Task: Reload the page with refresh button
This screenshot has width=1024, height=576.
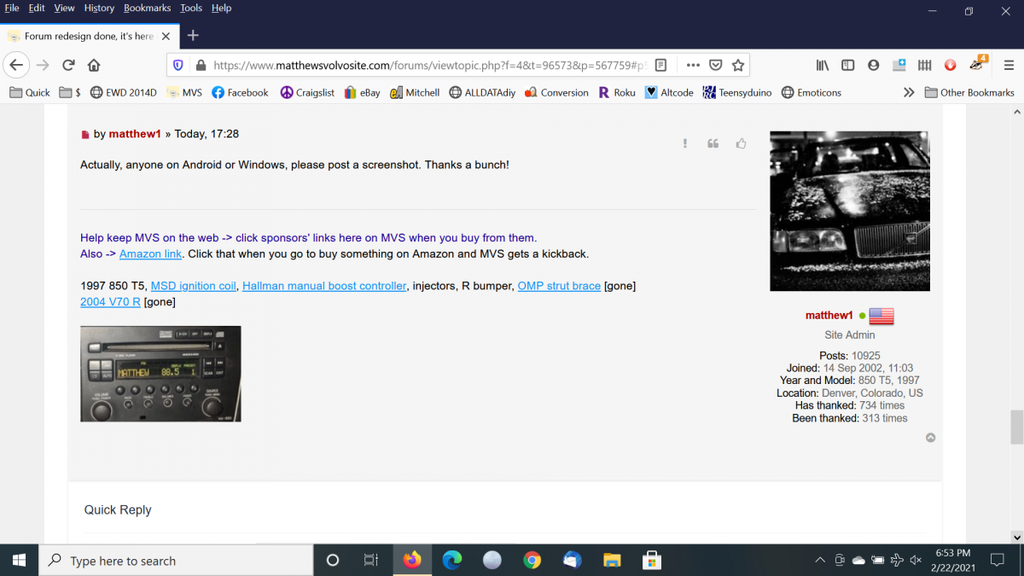Action: coord(68,65)
